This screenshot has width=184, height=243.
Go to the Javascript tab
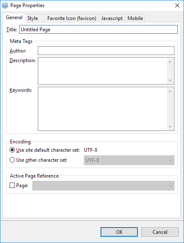[x=112, y=18]
